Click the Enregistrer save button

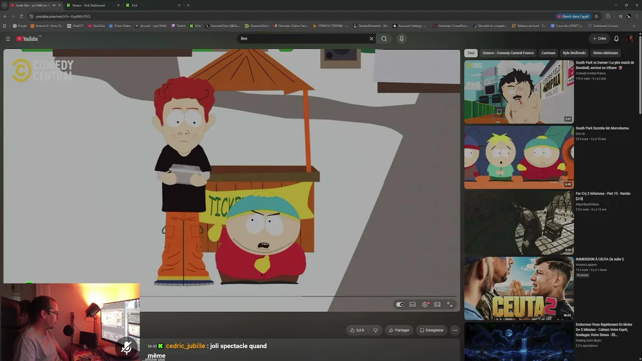pyautogui.click(x=431, y=330)
